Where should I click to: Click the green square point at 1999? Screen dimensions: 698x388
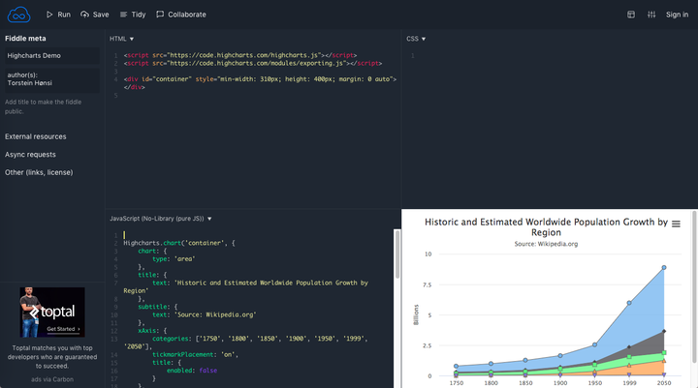[629, 357]
